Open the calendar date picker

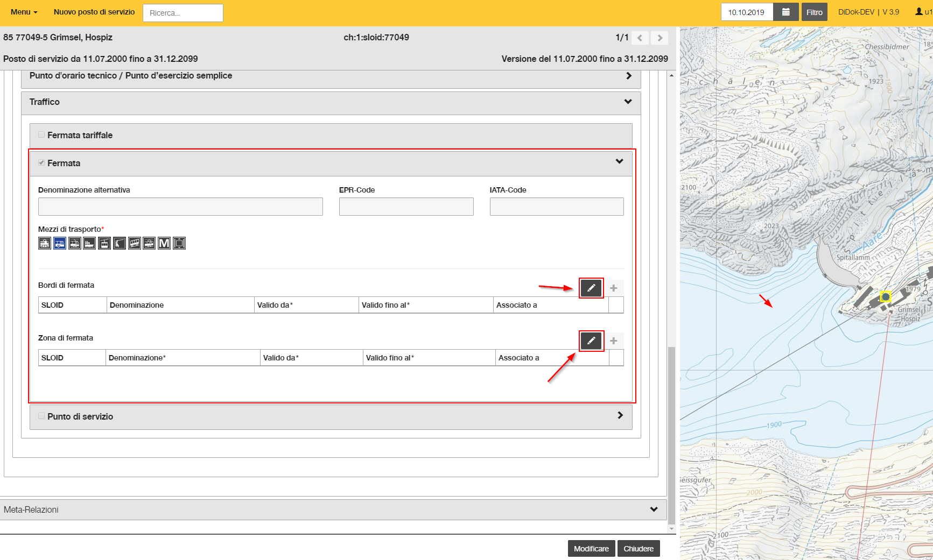786,12
